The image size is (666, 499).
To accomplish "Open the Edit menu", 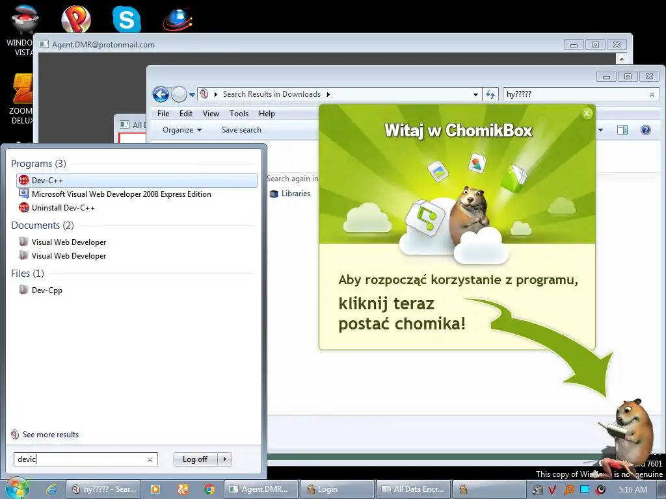I will (x=185, y=113).
